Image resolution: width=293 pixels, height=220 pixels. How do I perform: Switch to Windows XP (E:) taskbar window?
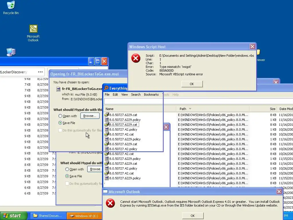pos(85,216)
